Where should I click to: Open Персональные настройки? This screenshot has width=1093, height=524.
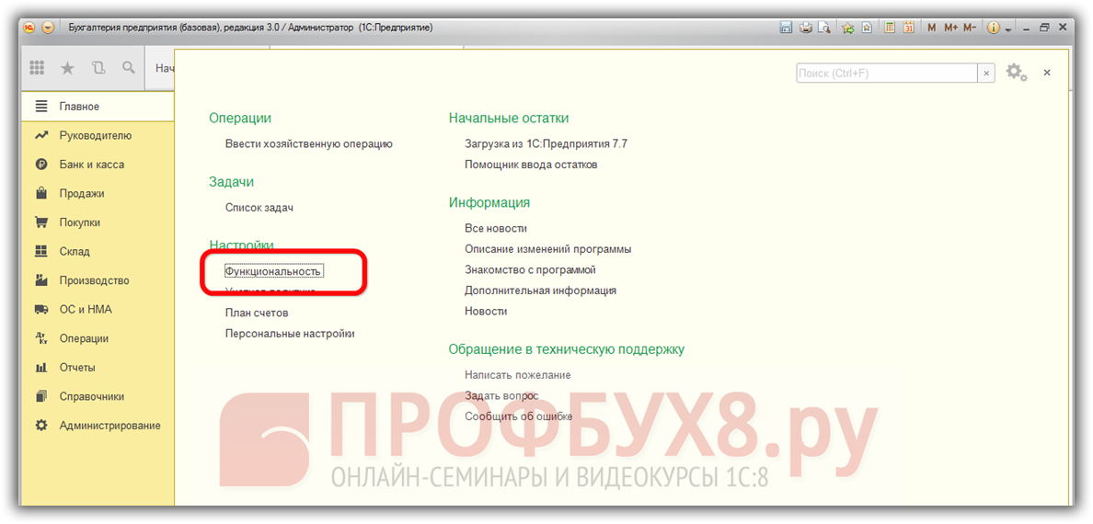coord(290,334)
